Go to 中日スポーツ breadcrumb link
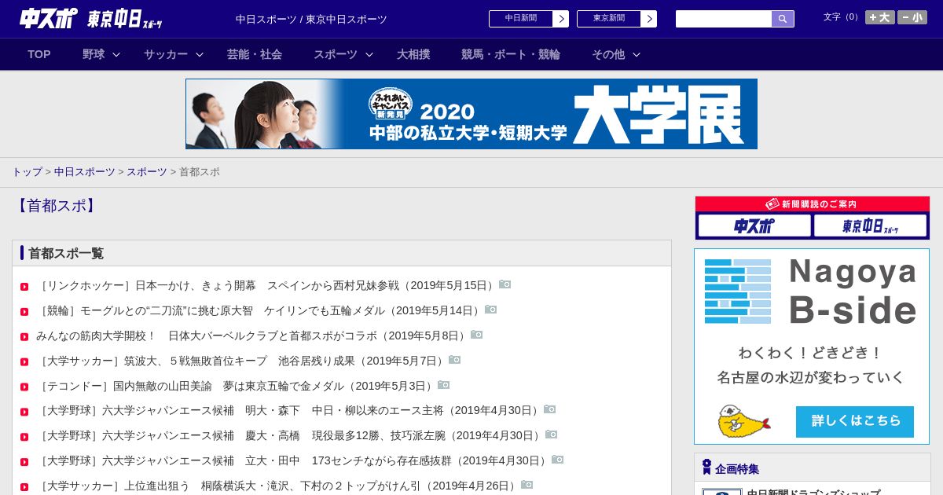The height and width of the screenshot is (495, 943). pyautogui.click(x=85, y=171)
